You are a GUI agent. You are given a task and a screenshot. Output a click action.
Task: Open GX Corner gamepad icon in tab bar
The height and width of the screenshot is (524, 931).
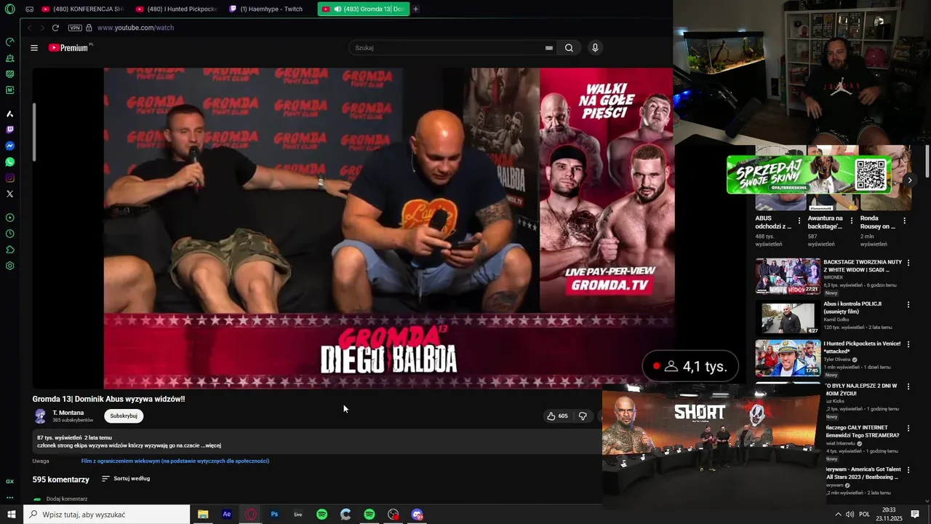(30, 9)
